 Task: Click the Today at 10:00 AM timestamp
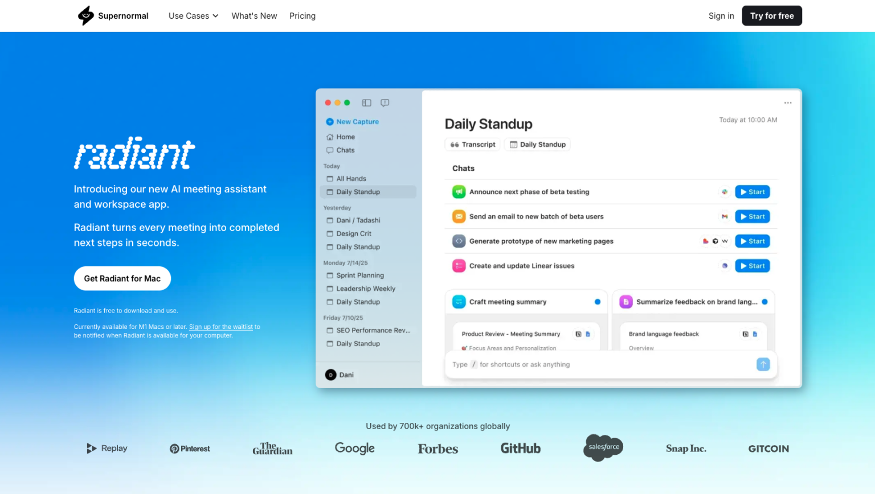coord(748,120)
